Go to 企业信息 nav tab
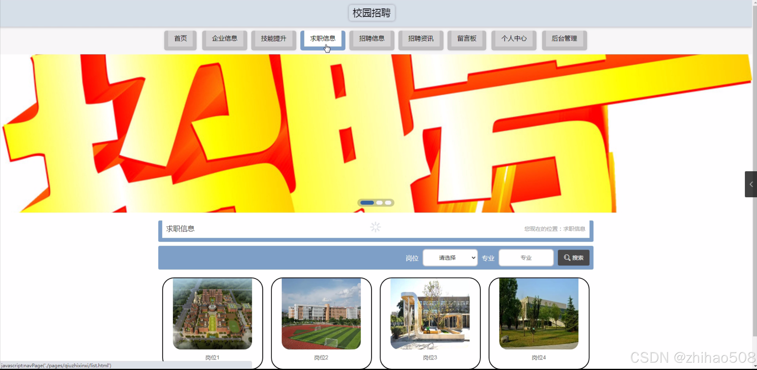This screenshot has height=370, width=757. (x=225, y=39)
